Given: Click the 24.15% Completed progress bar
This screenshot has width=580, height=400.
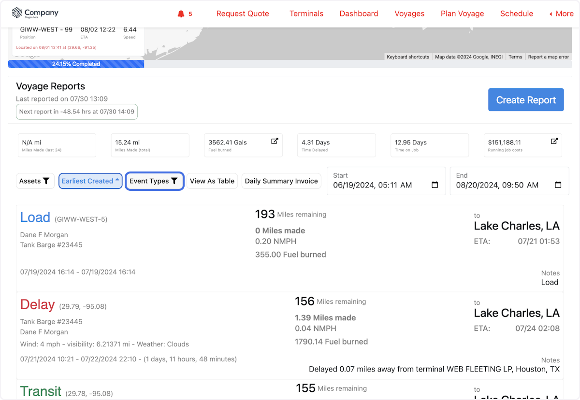Looking at the screenshot, I should (x=75, y=63).
